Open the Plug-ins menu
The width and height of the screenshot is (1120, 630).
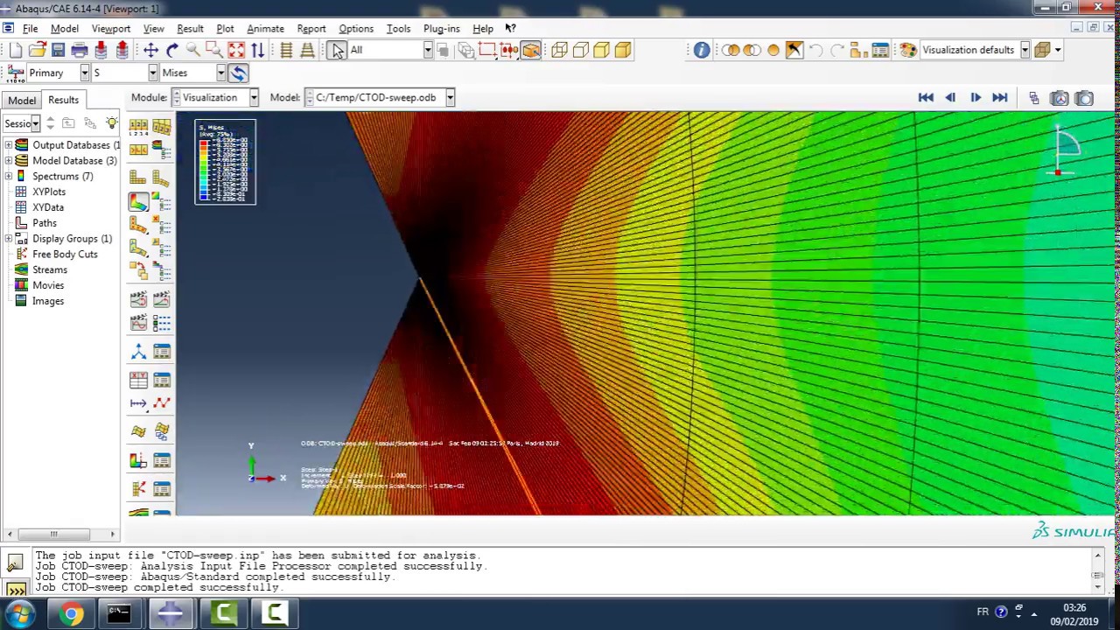click(441, 28)
